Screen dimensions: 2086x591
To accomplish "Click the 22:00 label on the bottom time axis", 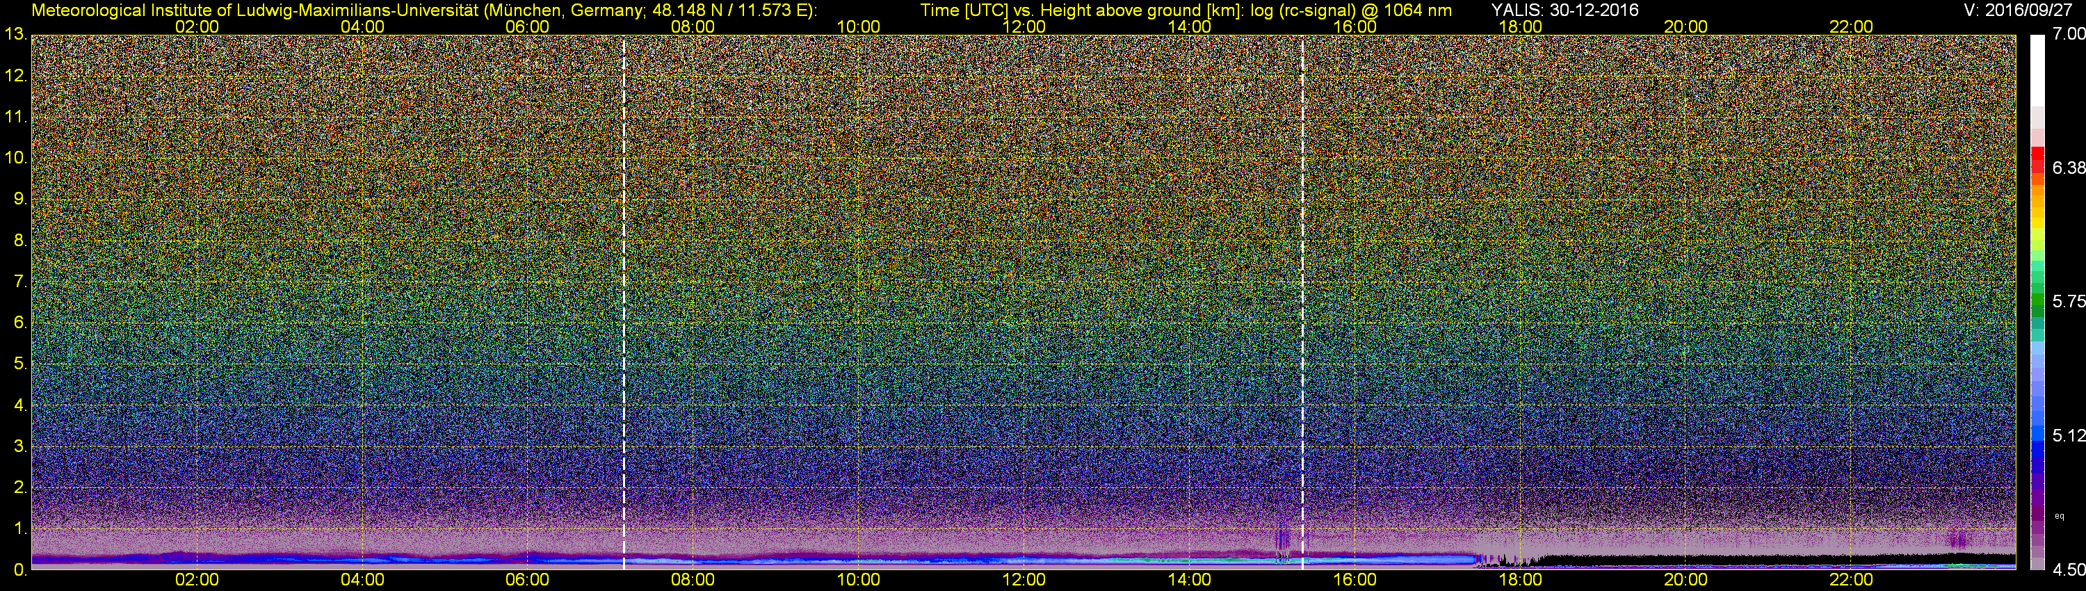I will click(1851, 580).
